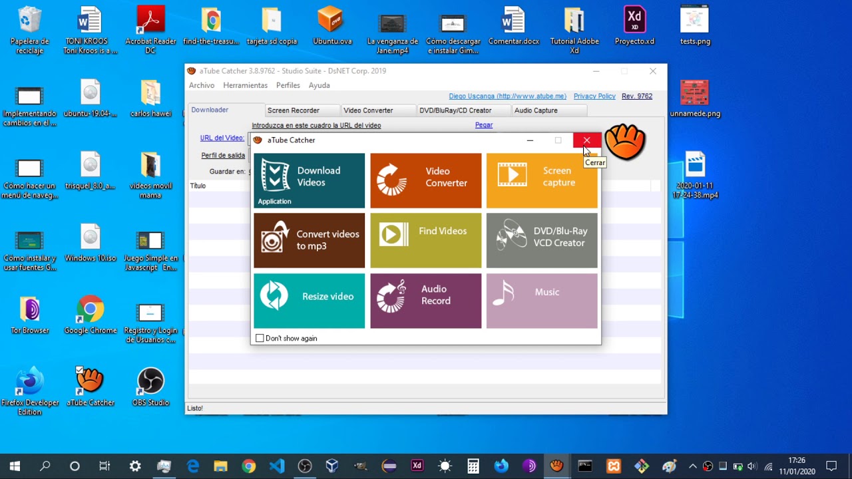Show hidden system tray icons

coord(693,466)
